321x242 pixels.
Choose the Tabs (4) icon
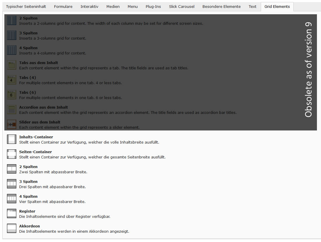(12, 80)
